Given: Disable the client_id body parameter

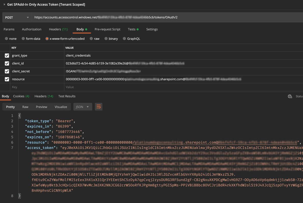Looking at the screenshot, I should [x=7, y=63].
